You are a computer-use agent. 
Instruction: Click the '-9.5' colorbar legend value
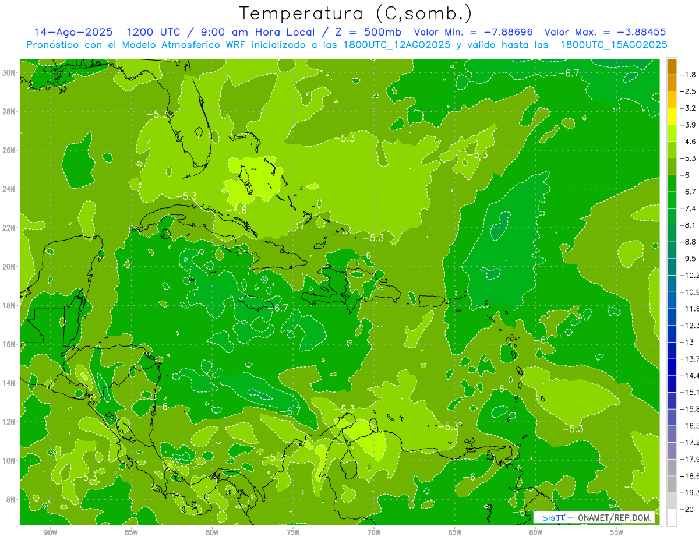(689, 259)
